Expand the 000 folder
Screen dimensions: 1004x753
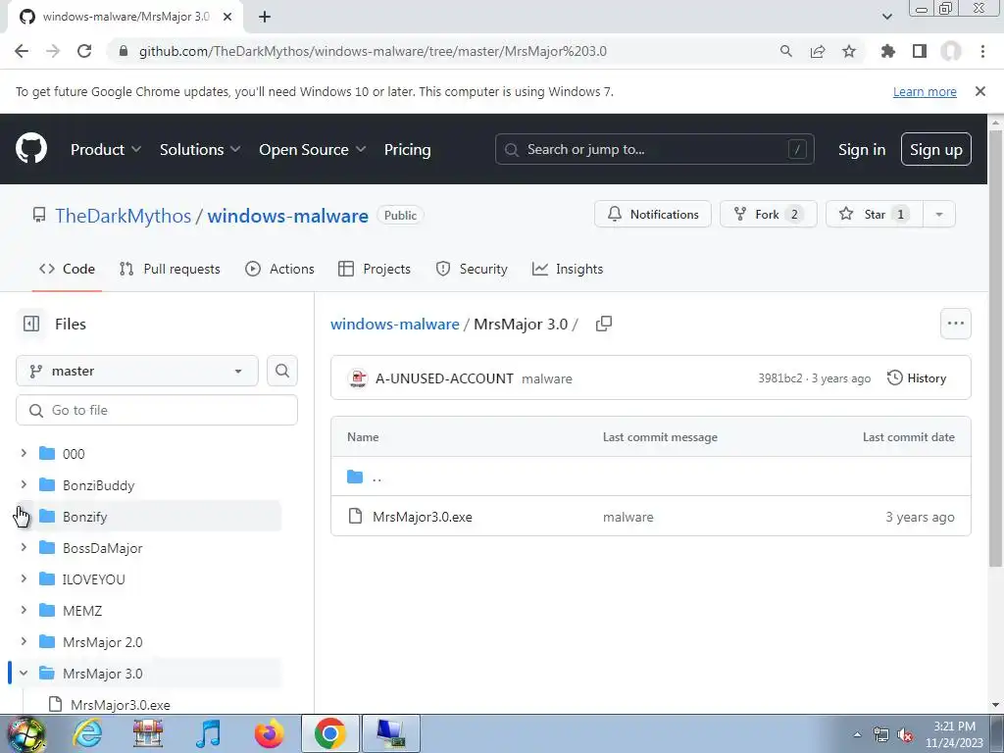tap(24, 453)
